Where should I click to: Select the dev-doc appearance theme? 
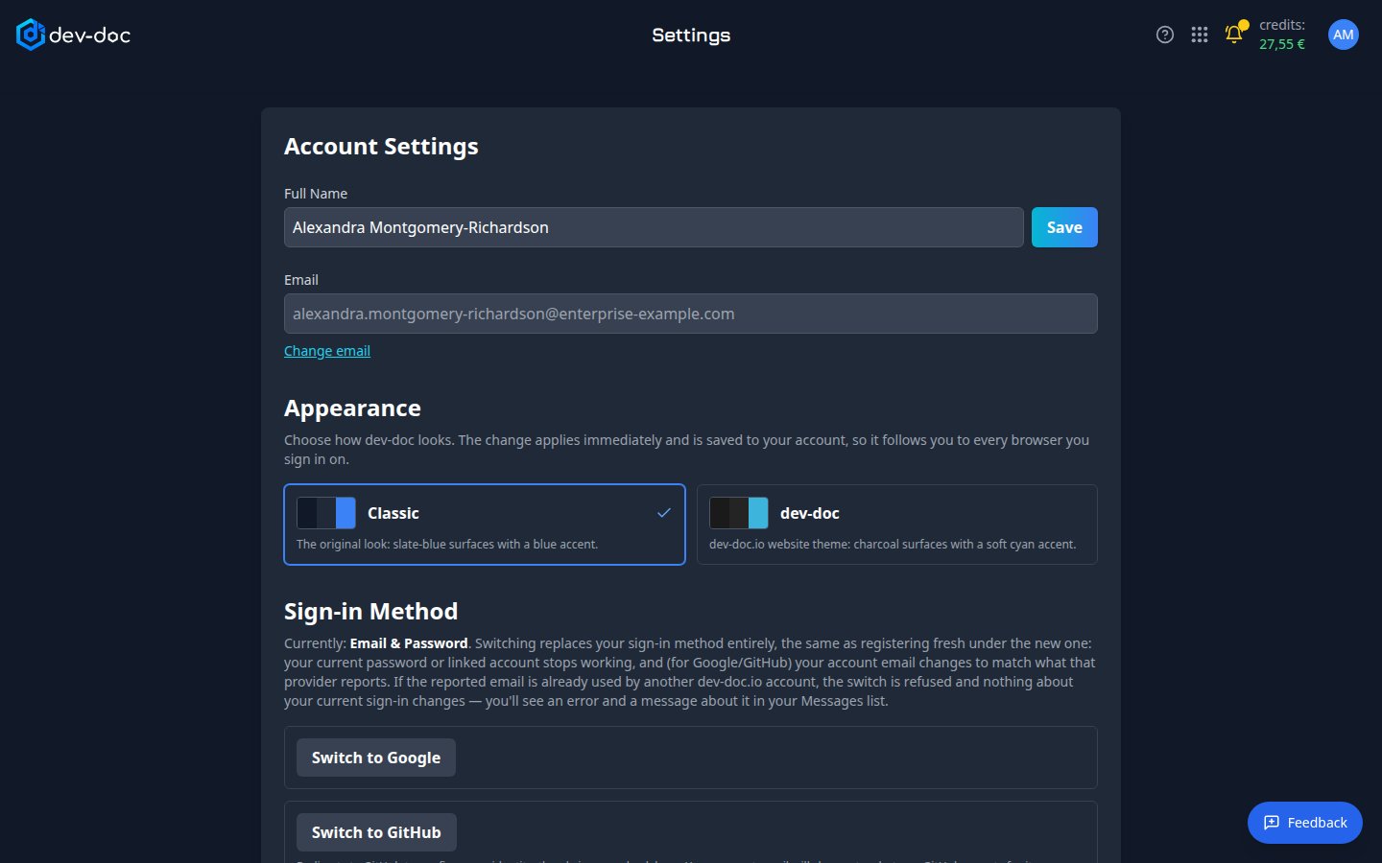897,525
